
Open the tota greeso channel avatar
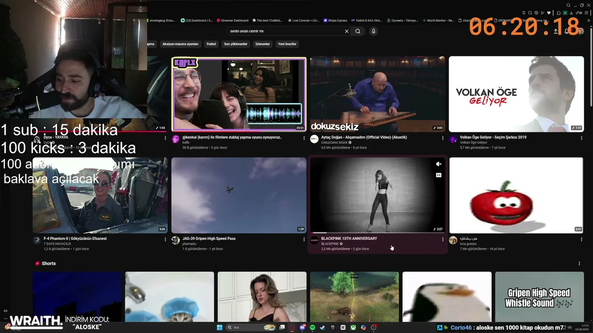click(453, 240)
